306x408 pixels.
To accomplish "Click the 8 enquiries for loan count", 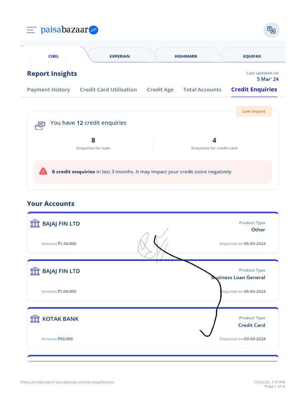I will [93, 140].
